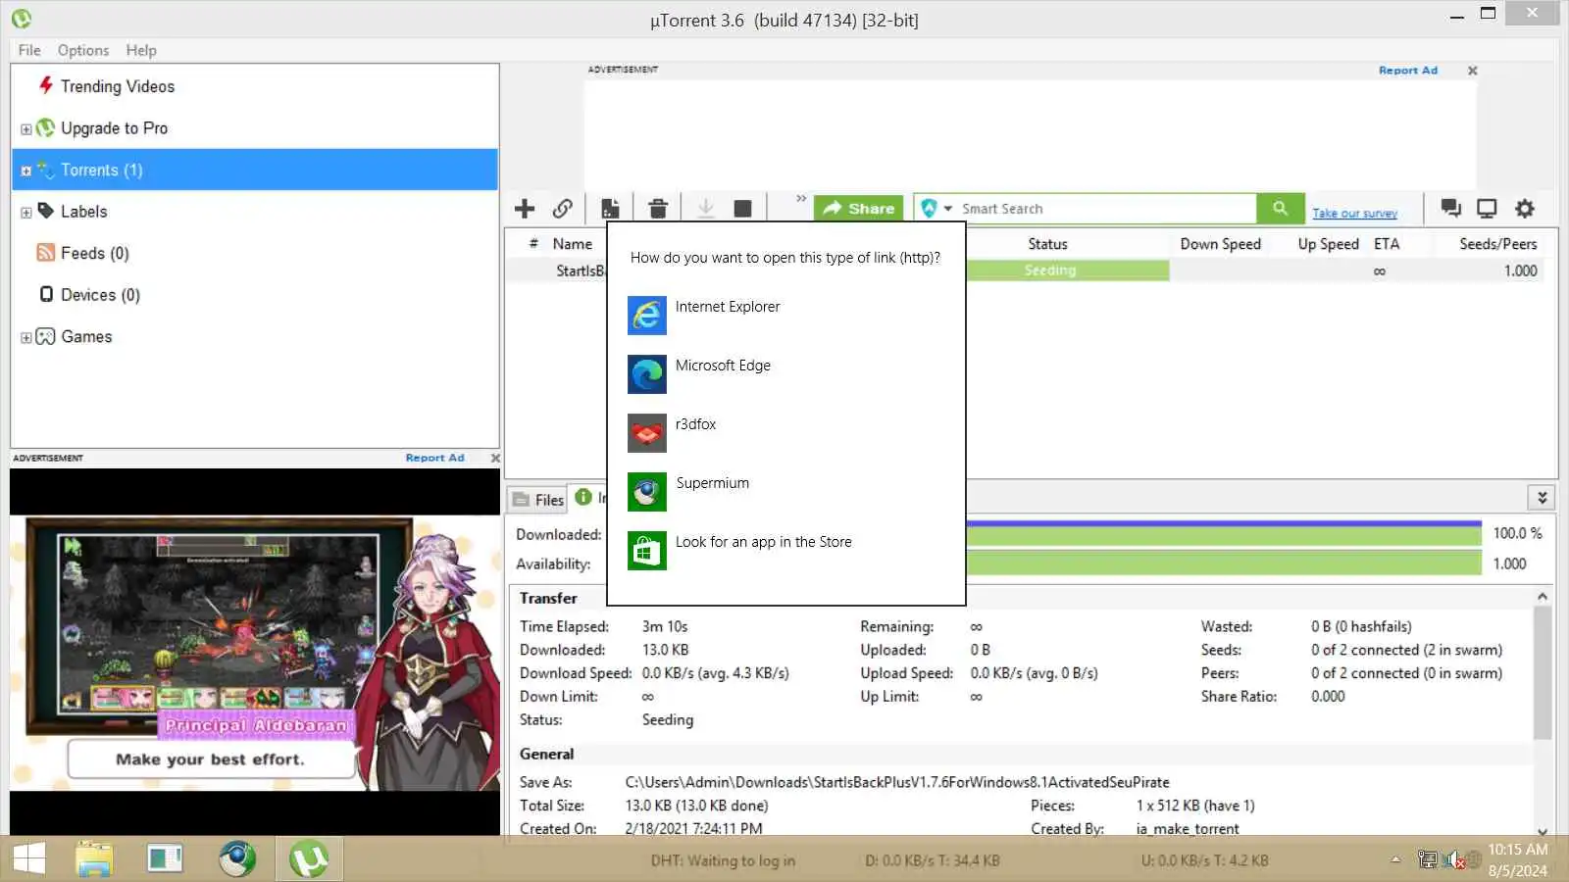Screen dimensions: 1569x882
Task: Sort by the Down Speed column header
Action: pos(1220,244)
